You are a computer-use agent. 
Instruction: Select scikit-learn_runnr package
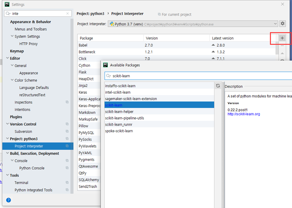coord(159,124)
